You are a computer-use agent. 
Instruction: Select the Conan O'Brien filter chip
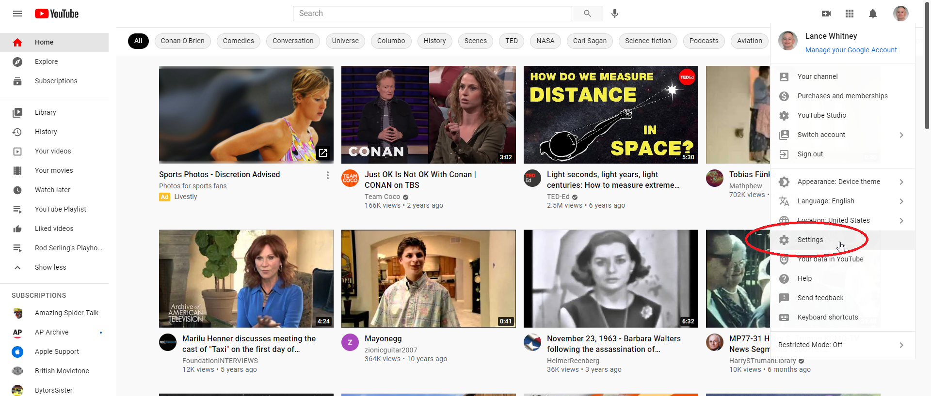click(182, 41)
